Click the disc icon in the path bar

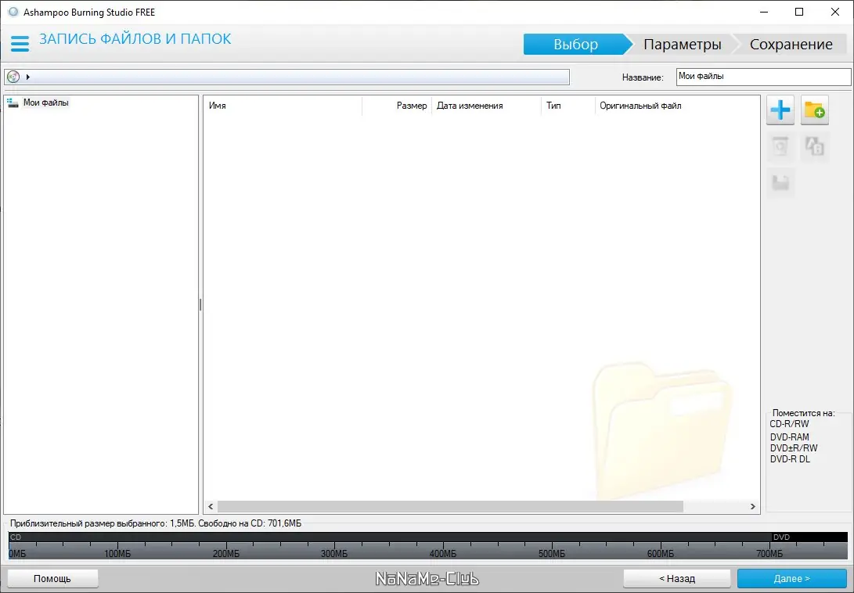coord(13,77)
